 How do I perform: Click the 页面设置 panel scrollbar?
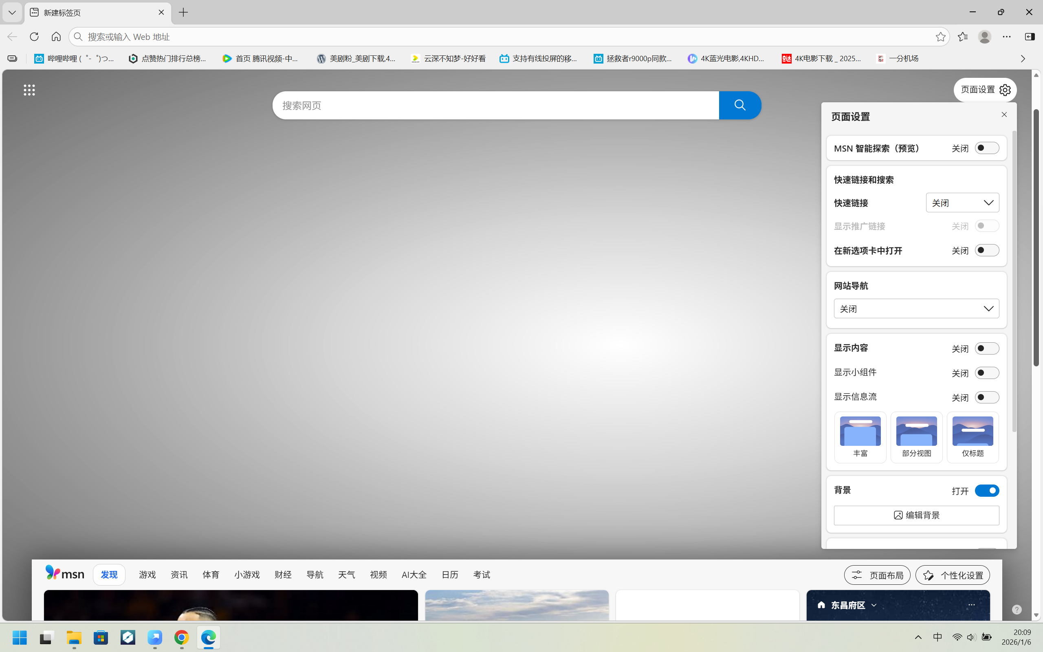click(1014, 281)
